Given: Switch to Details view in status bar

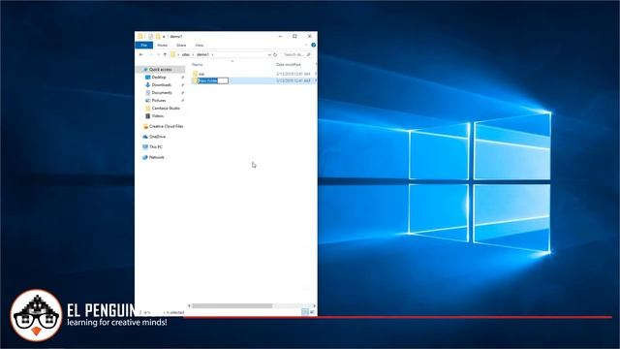Looking at the screenshot, I should pos(304,312).
